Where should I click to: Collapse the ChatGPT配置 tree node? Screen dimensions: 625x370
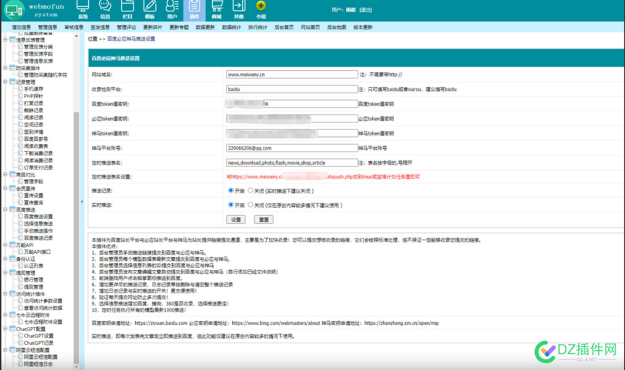[5, 329]
